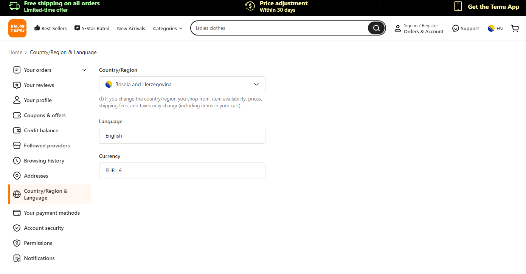Image resolution: width=526 pixels, height=274 pixels.
Task: Go to Account security
Action: pyautogui.click(x=44, y=228)
